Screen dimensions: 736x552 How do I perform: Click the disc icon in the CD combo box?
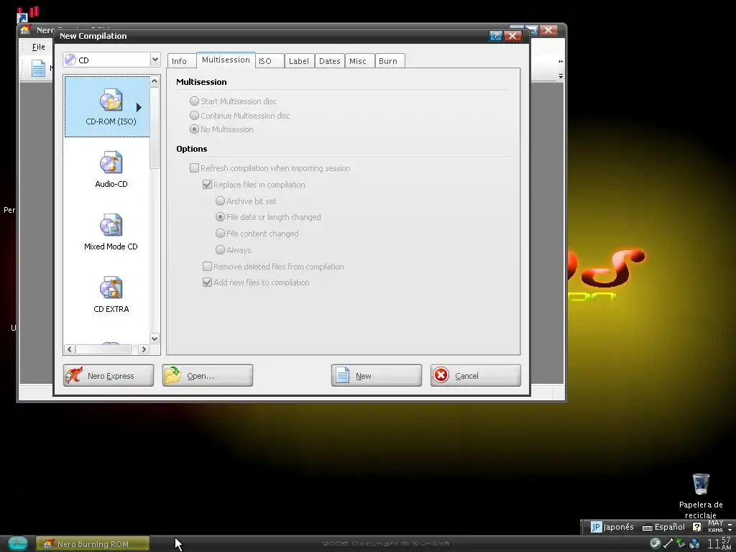click(x=70, y=60)
